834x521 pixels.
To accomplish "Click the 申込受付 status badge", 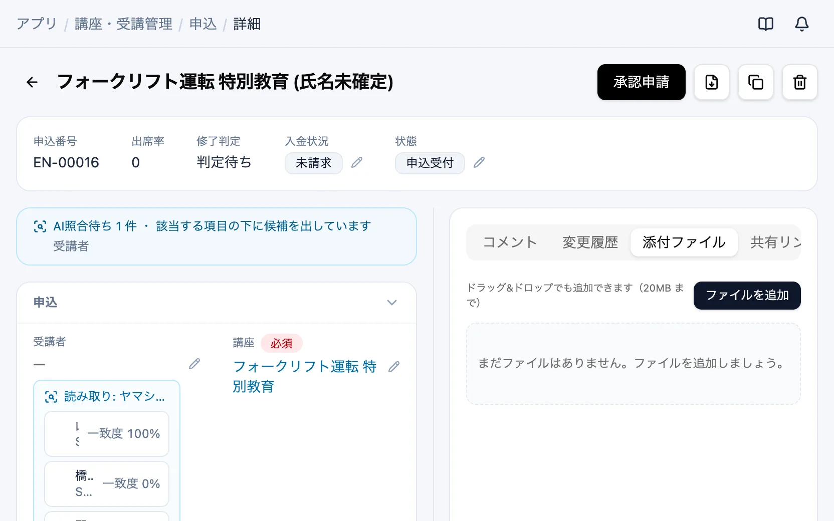I will pos(430,163).
